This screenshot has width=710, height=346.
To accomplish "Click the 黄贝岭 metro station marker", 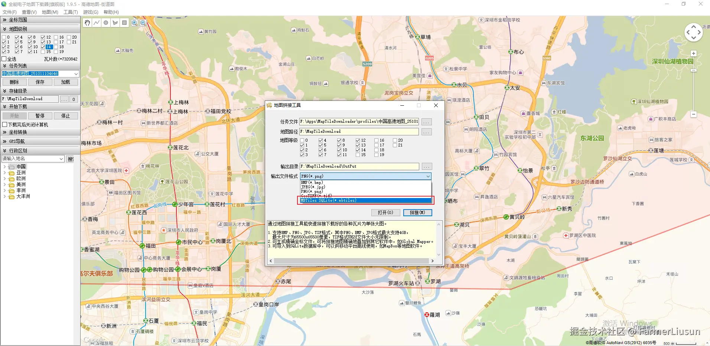I will (506, 217).
